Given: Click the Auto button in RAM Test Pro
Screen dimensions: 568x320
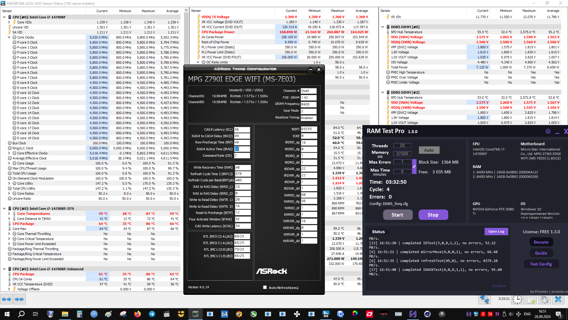Looking at the screenshot, I should (429, 150).
